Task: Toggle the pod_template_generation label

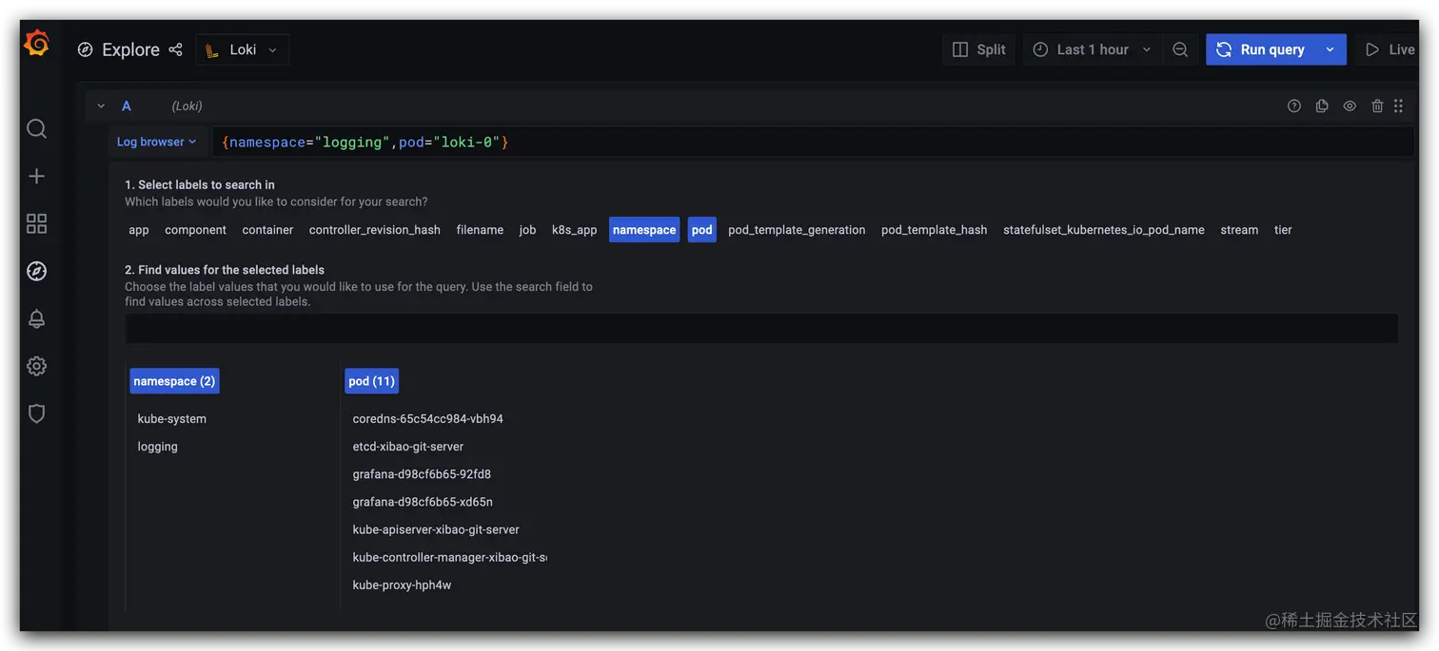Action: tap(797, 230)
